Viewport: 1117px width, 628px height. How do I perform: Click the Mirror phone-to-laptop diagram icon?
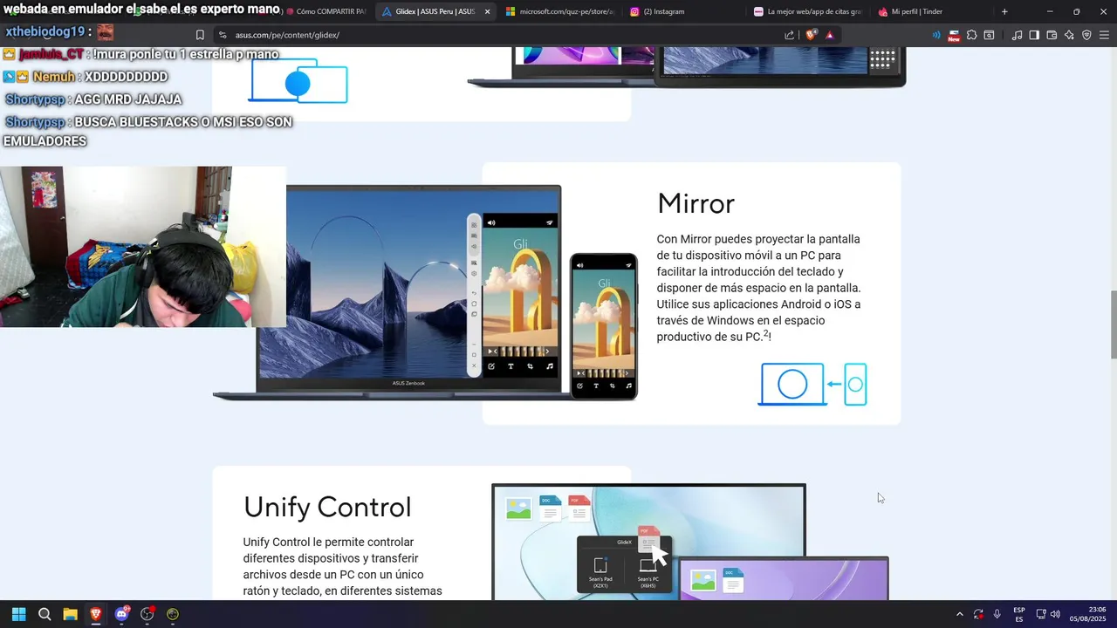[x=813, y=384]
